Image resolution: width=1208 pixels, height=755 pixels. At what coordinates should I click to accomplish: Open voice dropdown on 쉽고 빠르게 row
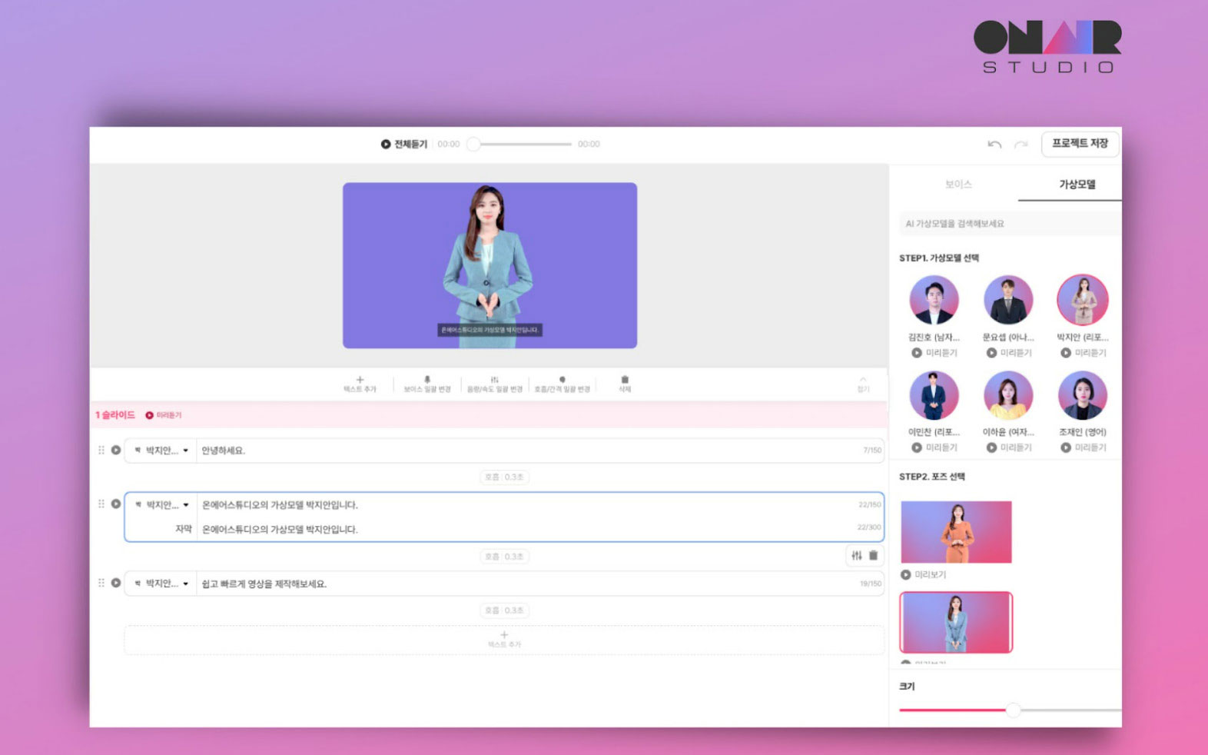pyautogui.click(x=161, y=584)
